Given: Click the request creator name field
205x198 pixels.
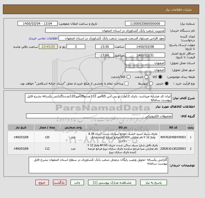Looking at the screenshot, I should click(112, 38).
